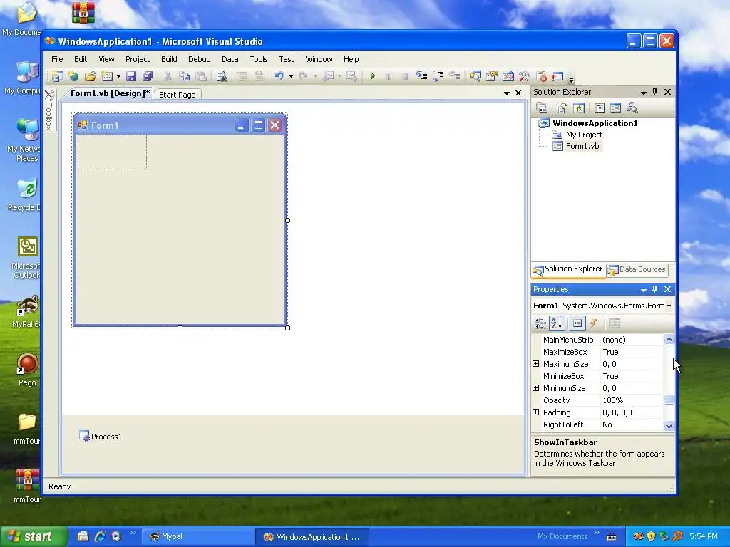
Task: Open the Debug menu
Action: [200, 59]
